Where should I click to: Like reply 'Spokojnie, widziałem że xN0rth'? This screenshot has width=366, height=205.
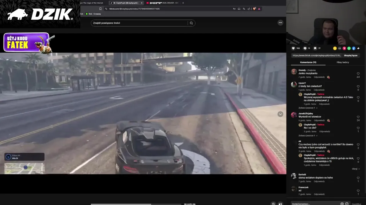tap(358, 159)
